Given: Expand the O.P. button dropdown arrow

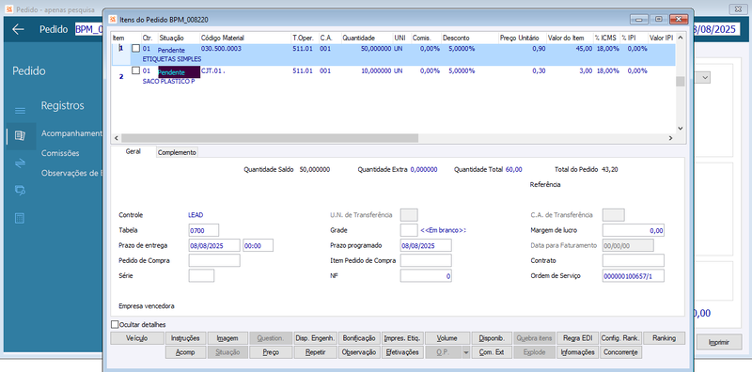Looking at the screenshot, I should 466,352.
